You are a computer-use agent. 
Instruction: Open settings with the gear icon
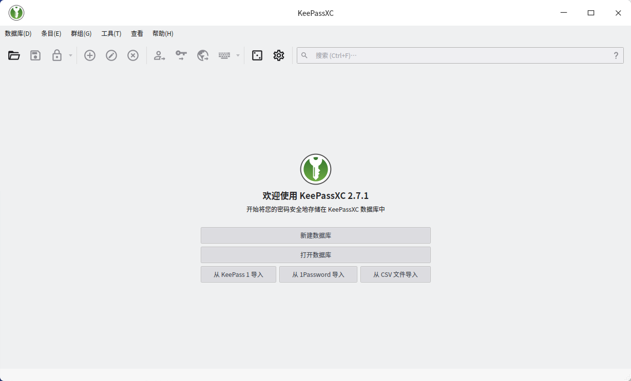click(x=279, y=55)
